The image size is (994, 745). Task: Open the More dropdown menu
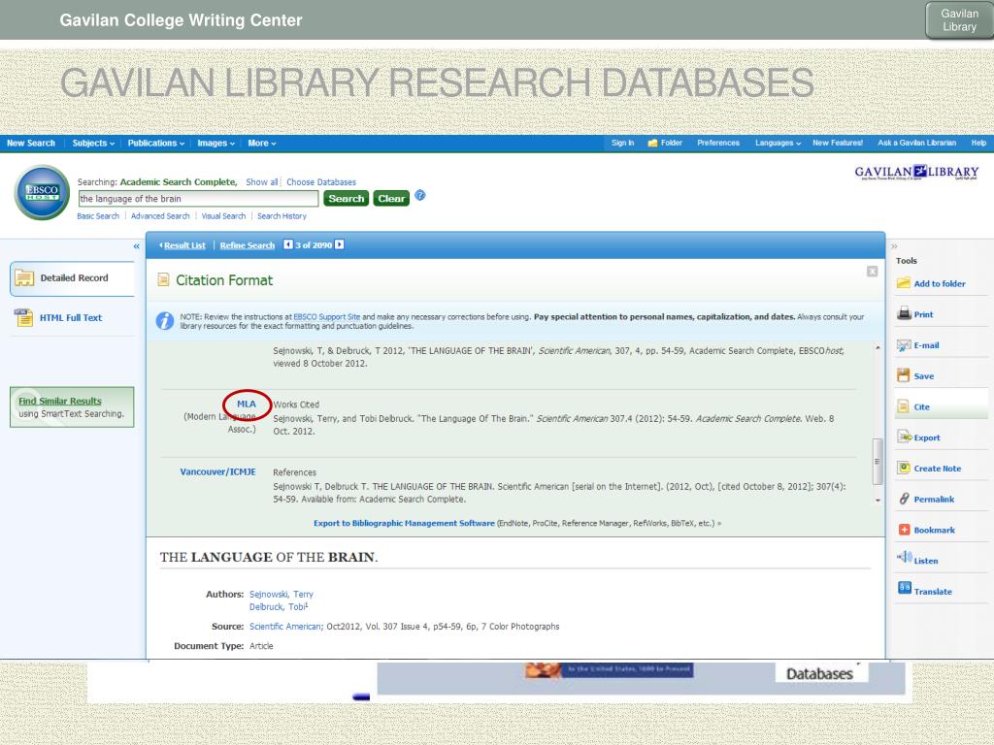(x=262, y=144)
